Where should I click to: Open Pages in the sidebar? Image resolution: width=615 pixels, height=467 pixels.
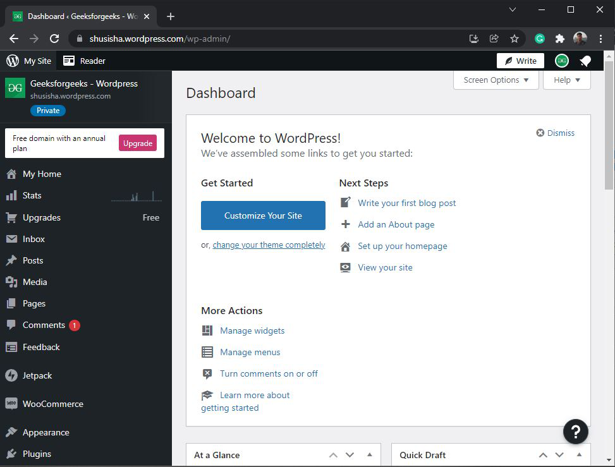(x=86, y=303)
